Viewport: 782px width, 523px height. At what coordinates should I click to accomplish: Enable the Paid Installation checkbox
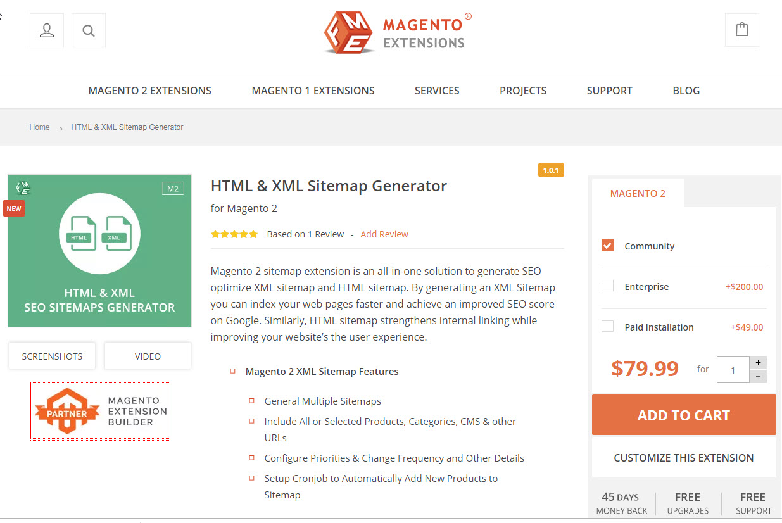click(x=607, y=326)
